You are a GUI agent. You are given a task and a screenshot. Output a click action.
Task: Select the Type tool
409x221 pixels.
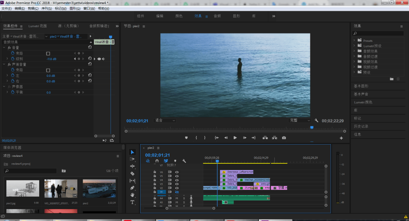(x=133, y=202)
